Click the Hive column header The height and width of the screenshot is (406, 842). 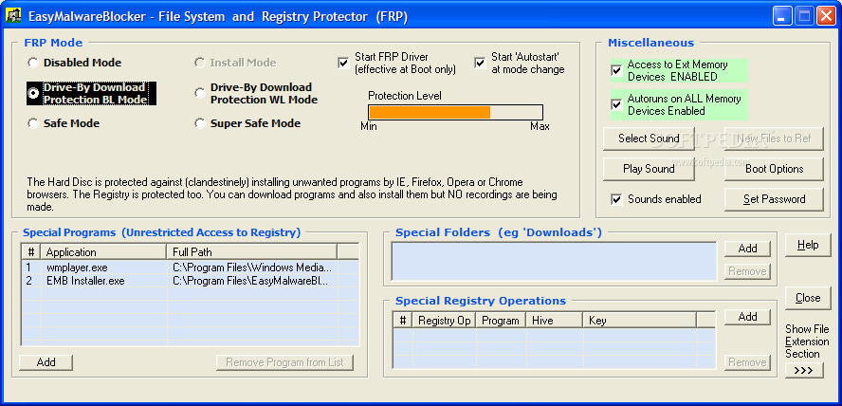[x=554, y=321]
